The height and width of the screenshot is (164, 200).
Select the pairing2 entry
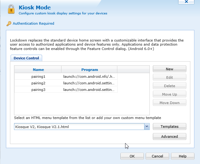[38, 83]
